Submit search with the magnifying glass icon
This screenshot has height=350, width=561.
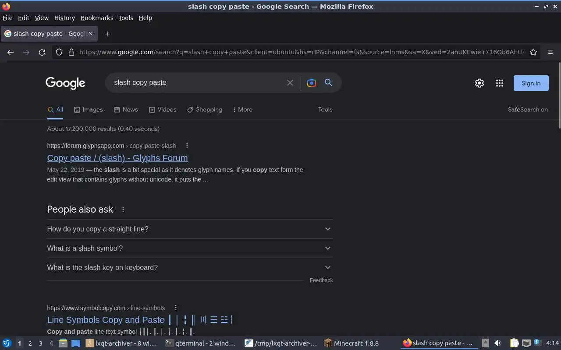(328, 83)
